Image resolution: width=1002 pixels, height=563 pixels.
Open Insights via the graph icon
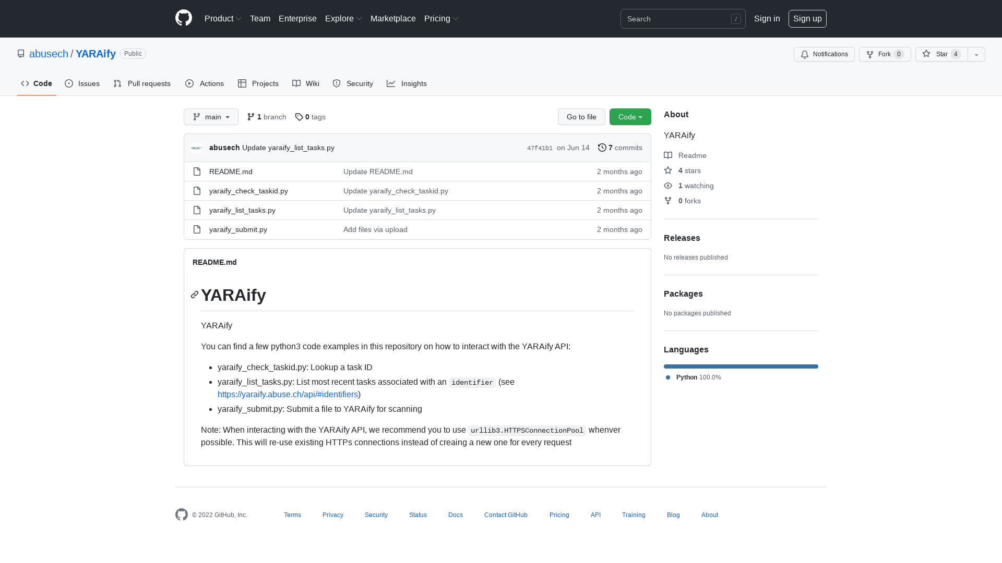(391, 83)
